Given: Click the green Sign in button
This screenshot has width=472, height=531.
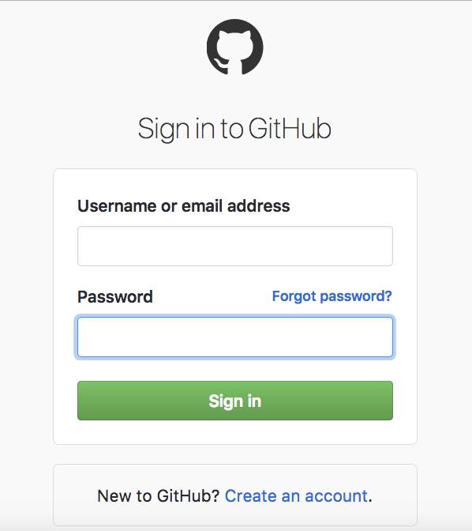Looking at the screenshot, I should (x=234, y=401).
